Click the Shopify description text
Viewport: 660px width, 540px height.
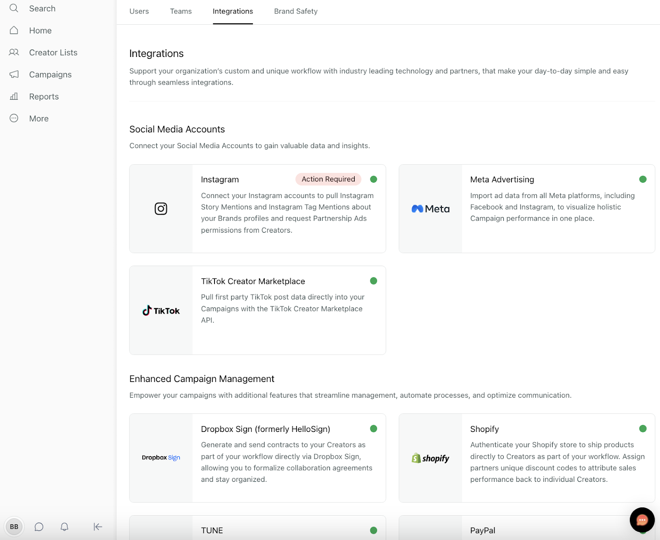557,462
